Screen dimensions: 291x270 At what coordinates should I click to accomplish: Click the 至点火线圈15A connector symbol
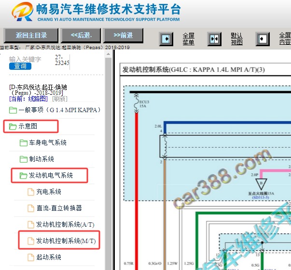click(x=261, y=184)
